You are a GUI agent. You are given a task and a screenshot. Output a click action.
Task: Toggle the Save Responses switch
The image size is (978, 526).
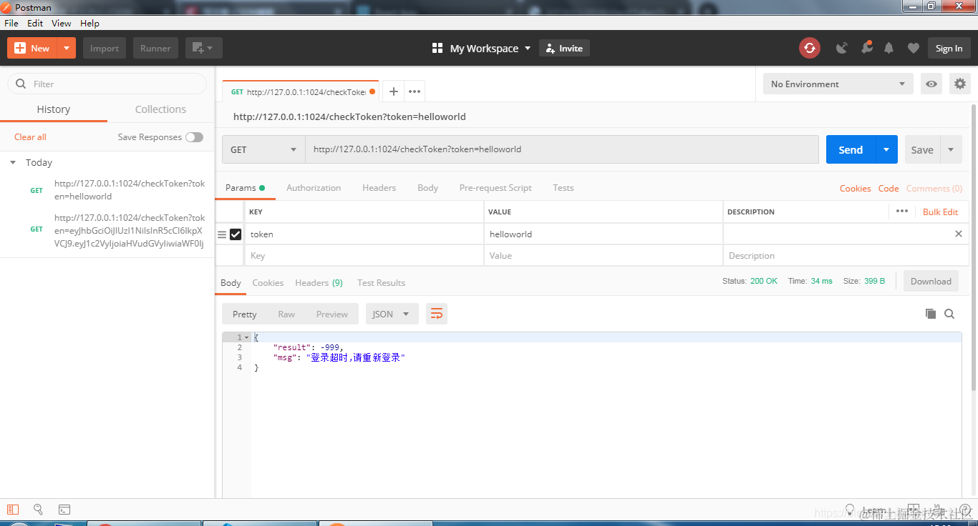194,137
